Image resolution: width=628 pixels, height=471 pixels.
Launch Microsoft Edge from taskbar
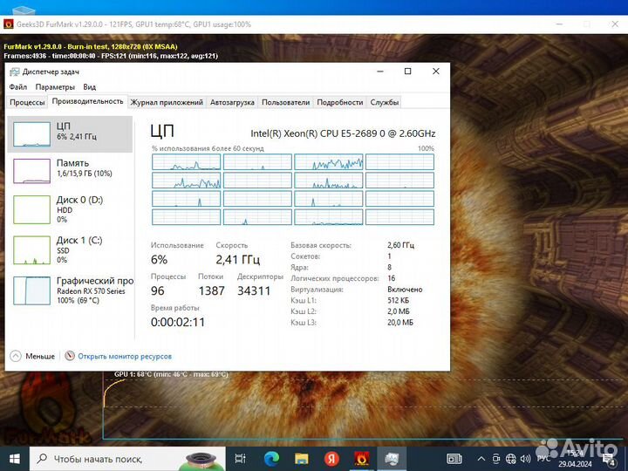pyautogui.click(x=271, y=459)
